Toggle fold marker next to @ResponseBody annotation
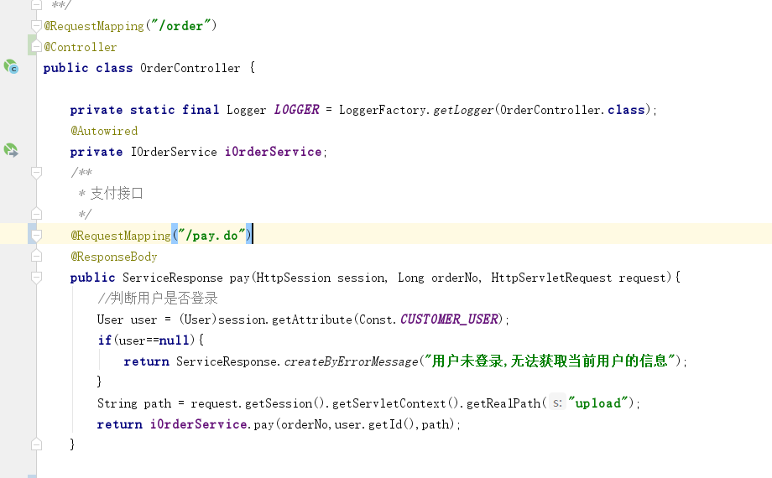Viewport: 772px width, 478px height. [36, 257]
